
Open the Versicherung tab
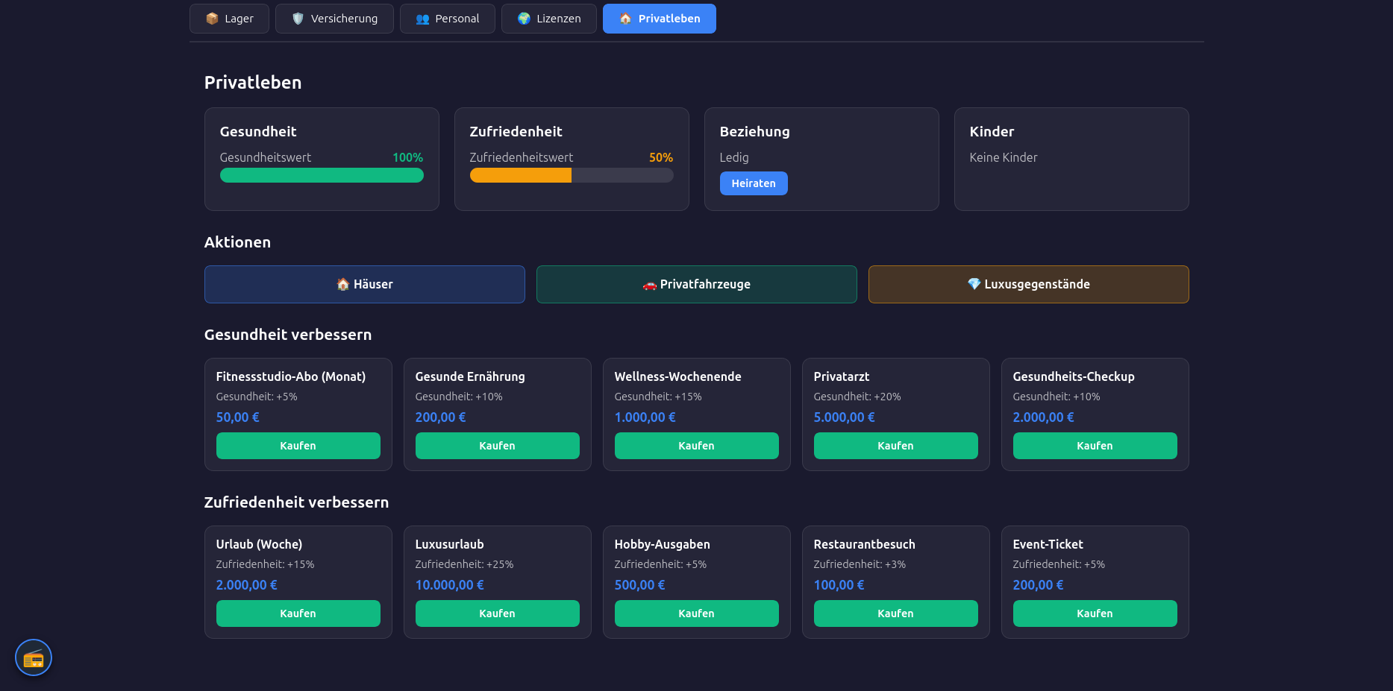click(x=334, y=19)
